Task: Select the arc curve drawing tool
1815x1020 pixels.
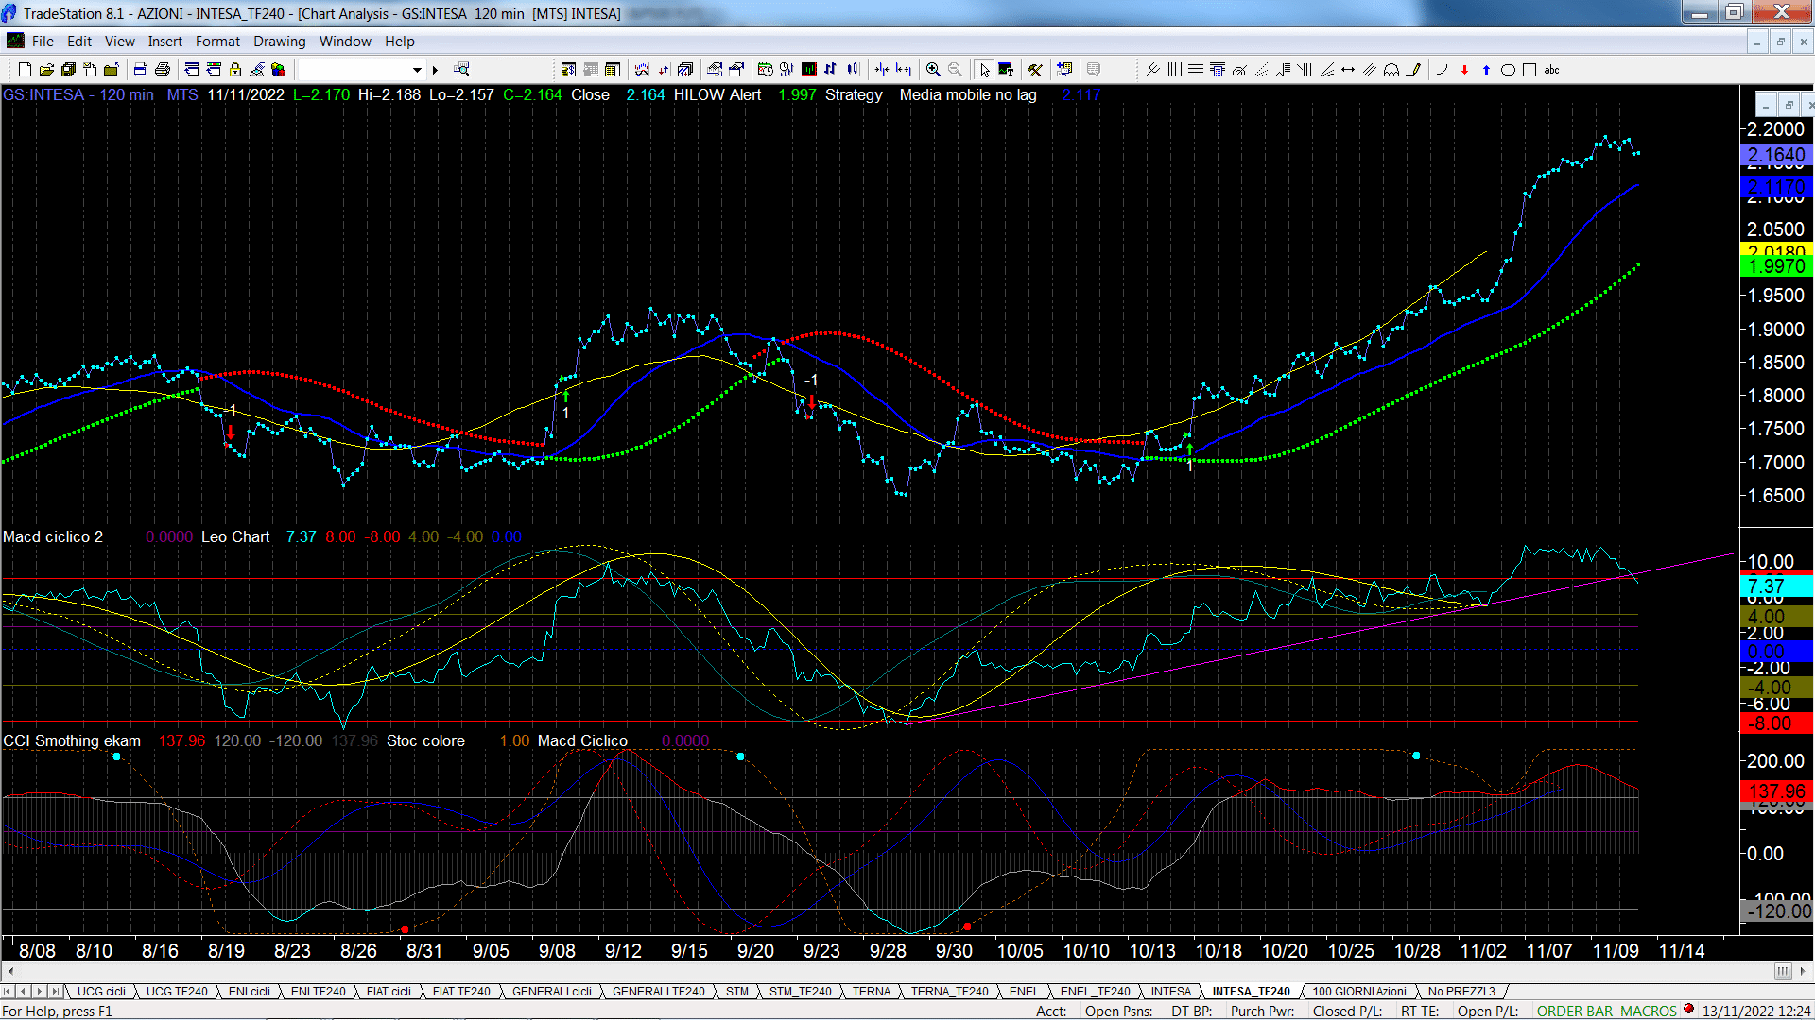Action: click(1442, 70)
